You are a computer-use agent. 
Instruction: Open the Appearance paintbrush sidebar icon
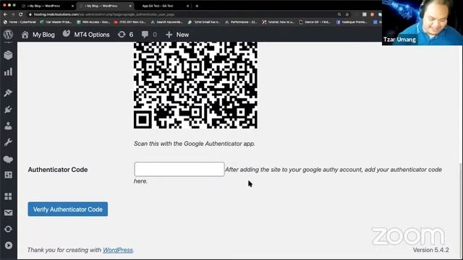click(8, 93)
